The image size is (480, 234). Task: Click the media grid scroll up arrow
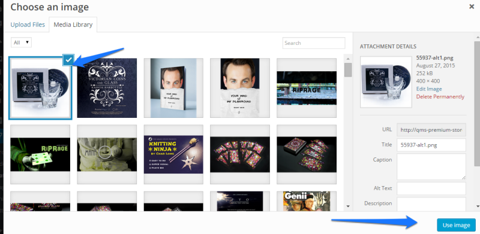348,59
